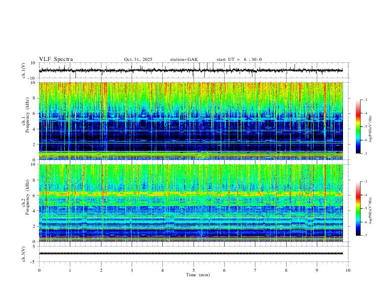This screenshot has height=303, width=392.
Task: Click inside the ch.2 spectrogram panel
Action: pyautogui.click(x=191, y=203)
